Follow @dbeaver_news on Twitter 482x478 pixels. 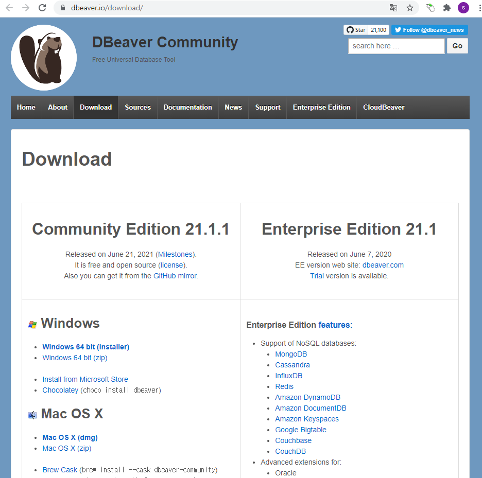tap(429, 30)
